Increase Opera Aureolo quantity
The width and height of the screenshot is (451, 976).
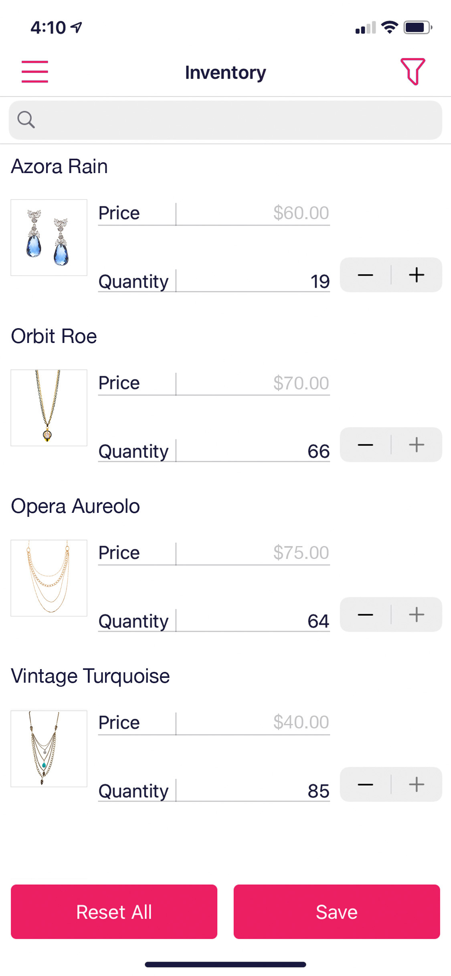[x=417, y=615]
